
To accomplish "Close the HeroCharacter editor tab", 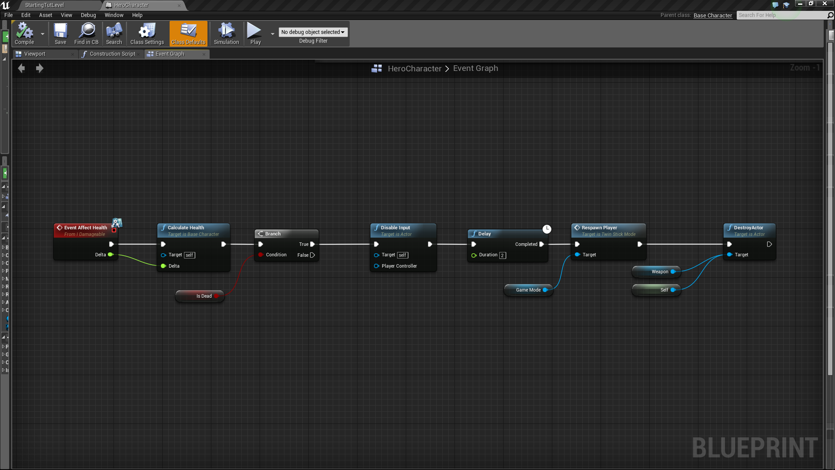I will click(x=179, y=5).
